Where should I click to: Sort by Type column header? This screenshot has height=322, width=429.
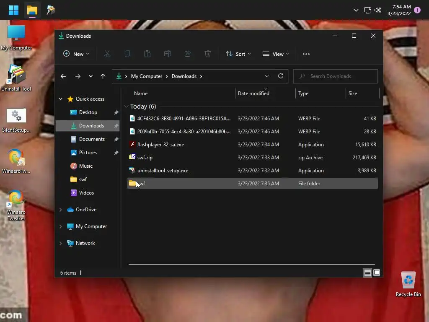[x=320, y=93]
